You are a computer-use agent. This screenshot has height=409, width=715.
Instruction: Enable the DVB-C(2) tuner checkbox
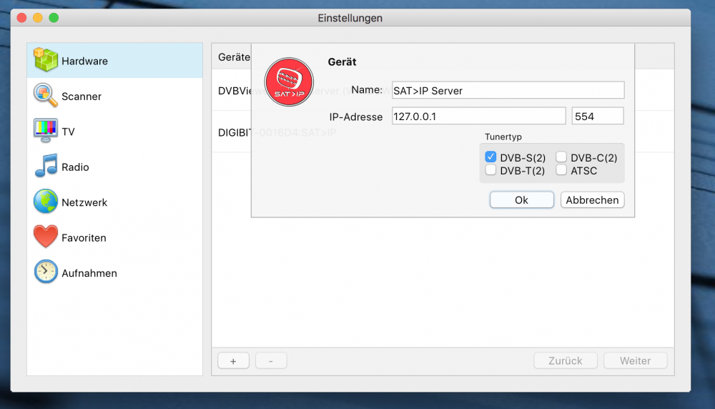[562, 157]
